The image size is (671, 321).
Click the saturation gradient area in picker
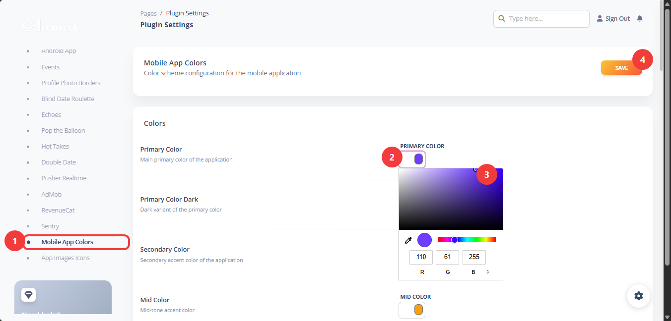(x=451, y=199)
